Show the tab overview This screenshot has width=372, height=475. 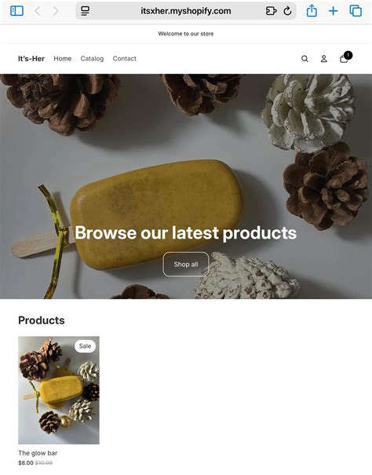(356, 11)
